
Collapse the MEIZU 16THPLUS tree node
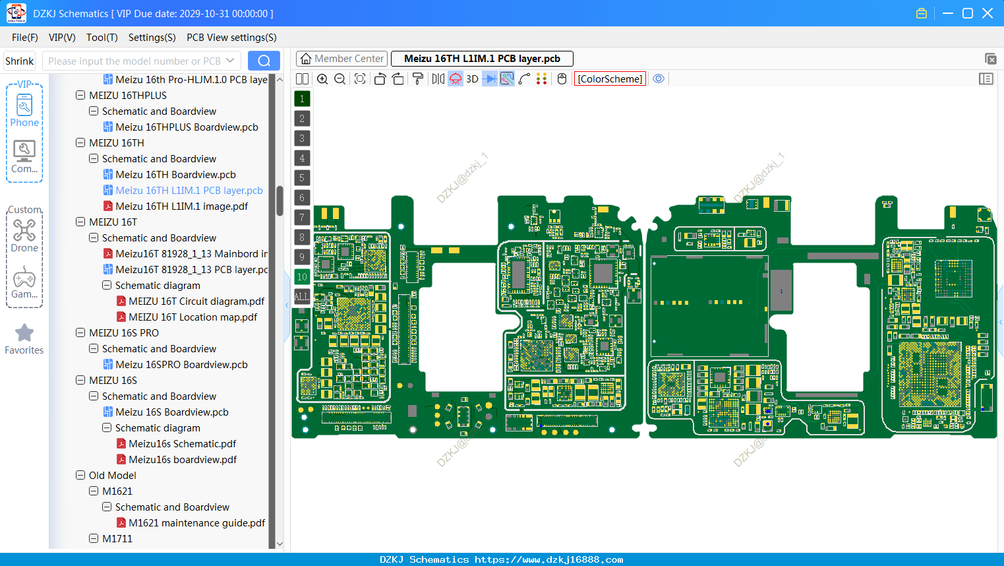point(80,95)
